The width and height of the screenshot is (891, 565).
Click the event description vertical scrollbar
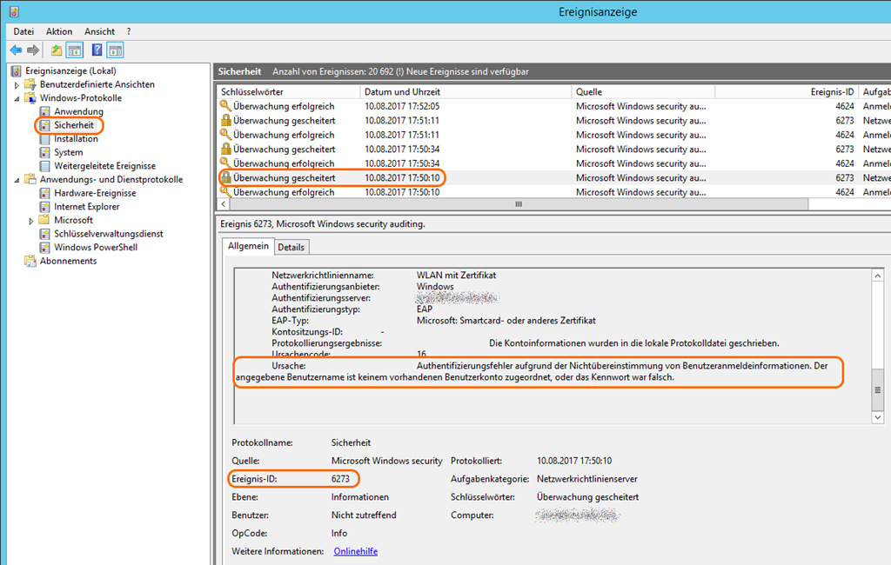[x=878, y=348]
